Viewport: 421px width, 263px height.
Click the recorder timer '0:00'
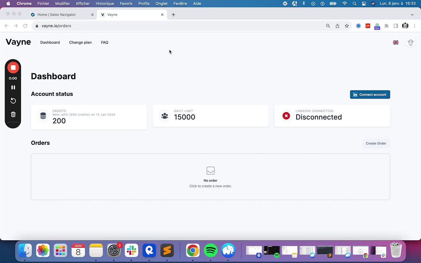(13, 78)
